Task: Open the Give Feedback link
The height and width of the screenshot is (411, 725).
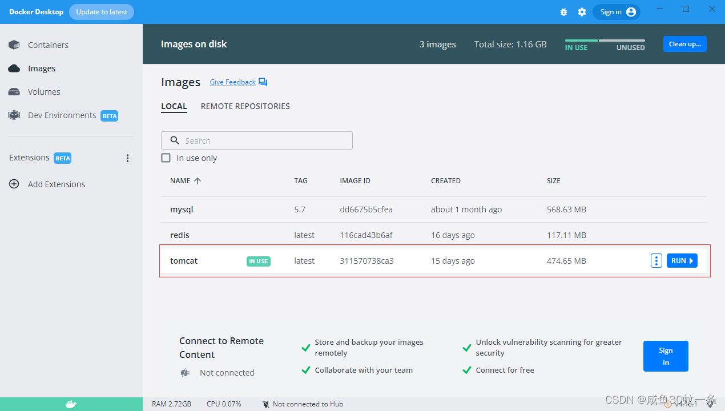Action: 232,82
